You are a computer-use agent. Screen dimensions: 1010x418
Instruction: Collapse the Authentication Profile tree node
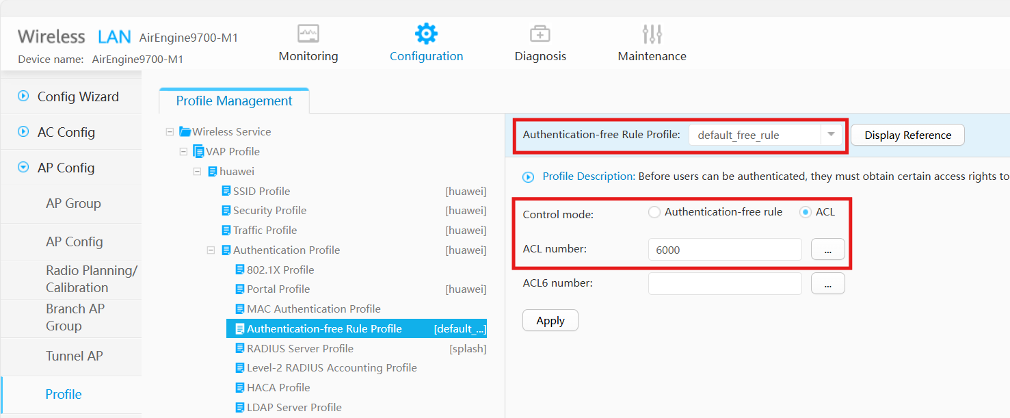point(211,250)
